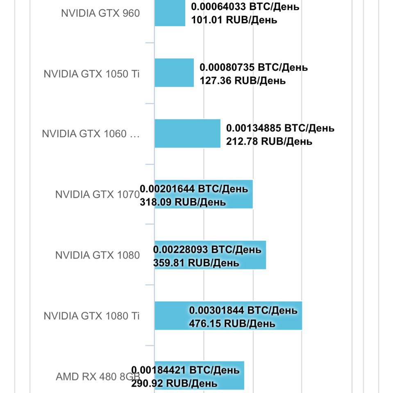Click the NVIDIA GTX 960 bar
Screen dimensions: 393x393
click(170, 13)
